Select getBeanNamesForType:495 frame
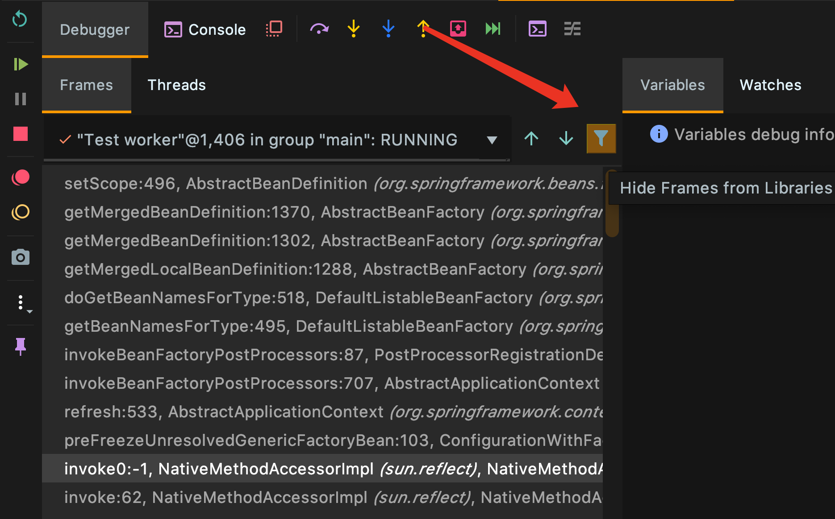835x519 pixels. pos(322,326)
